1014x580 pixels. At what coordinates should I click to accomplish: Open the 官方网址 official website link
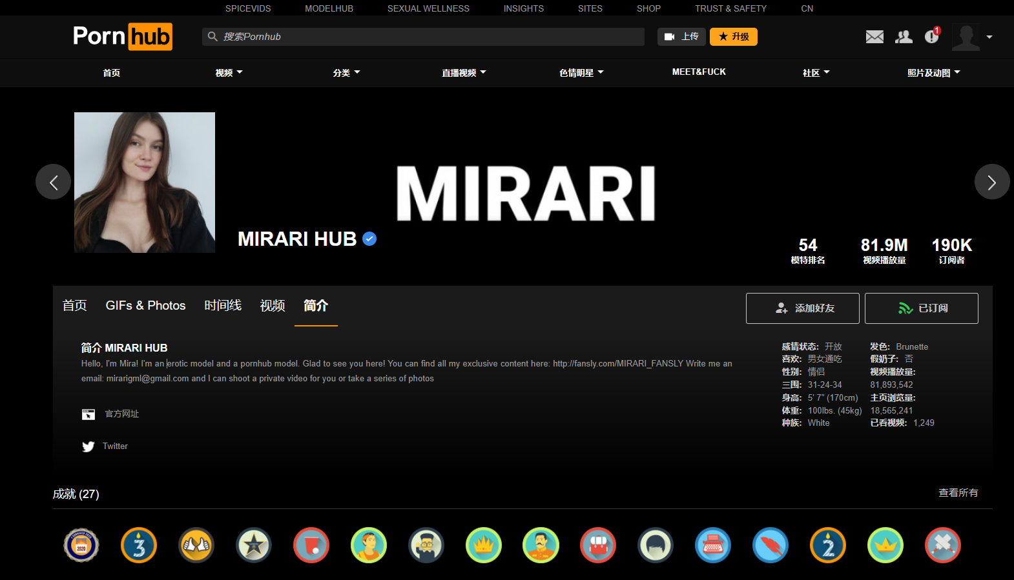pos(122,414)
